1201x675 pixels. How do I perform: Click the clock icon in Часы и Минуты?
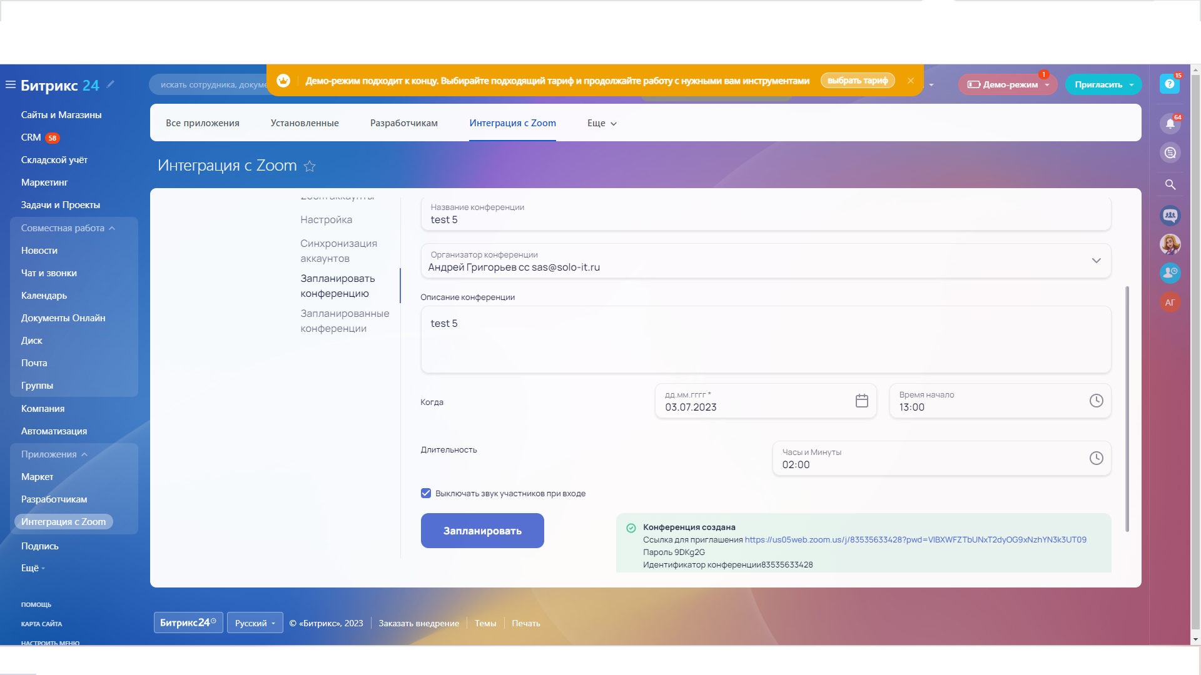tap(1096, 459)
